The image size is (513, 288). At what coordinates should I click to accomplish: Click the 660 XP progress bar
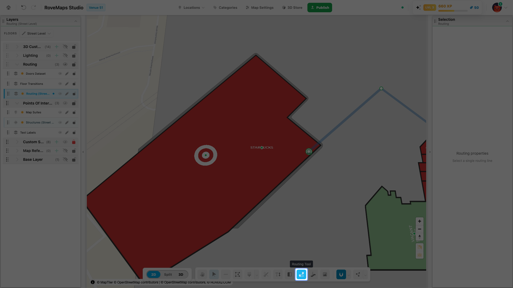[453, 11]
